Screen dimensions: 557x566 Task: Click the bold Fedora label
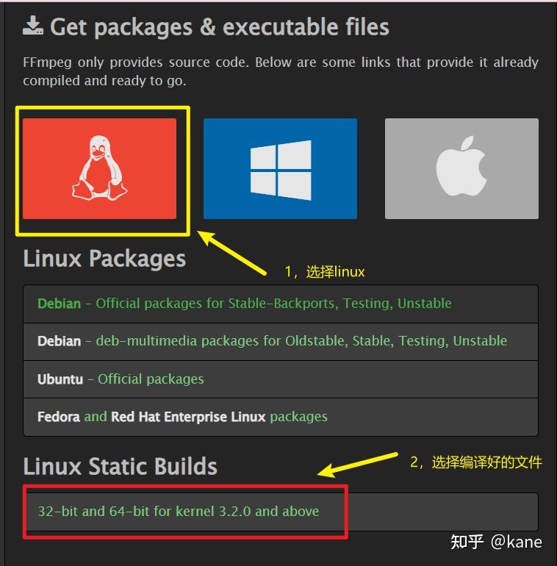pyautogui.click(x=59, y=417)
